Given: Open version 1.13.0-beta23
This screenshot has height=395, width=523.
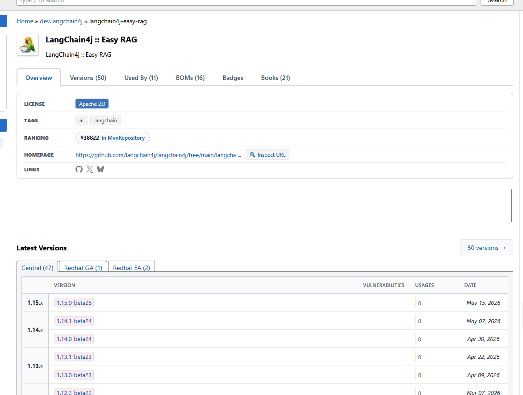Looking at the screenshot, I should pyautogui.click(x=74, y=375).
